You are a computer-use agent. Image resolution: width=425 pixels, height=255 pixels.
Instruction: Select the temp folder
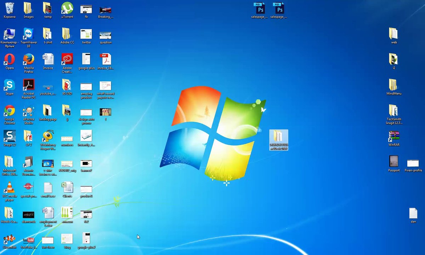[x=48, y=10]
